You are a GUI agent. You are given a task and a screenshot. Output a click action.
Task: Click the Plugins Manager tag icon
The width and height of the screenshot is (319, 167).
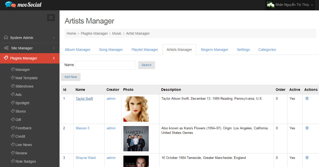click(6, 58)
